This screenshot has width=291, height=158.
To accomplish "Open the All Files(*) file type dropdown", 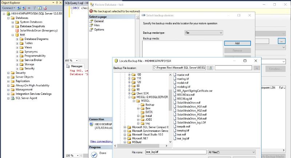I will [232, 152].
